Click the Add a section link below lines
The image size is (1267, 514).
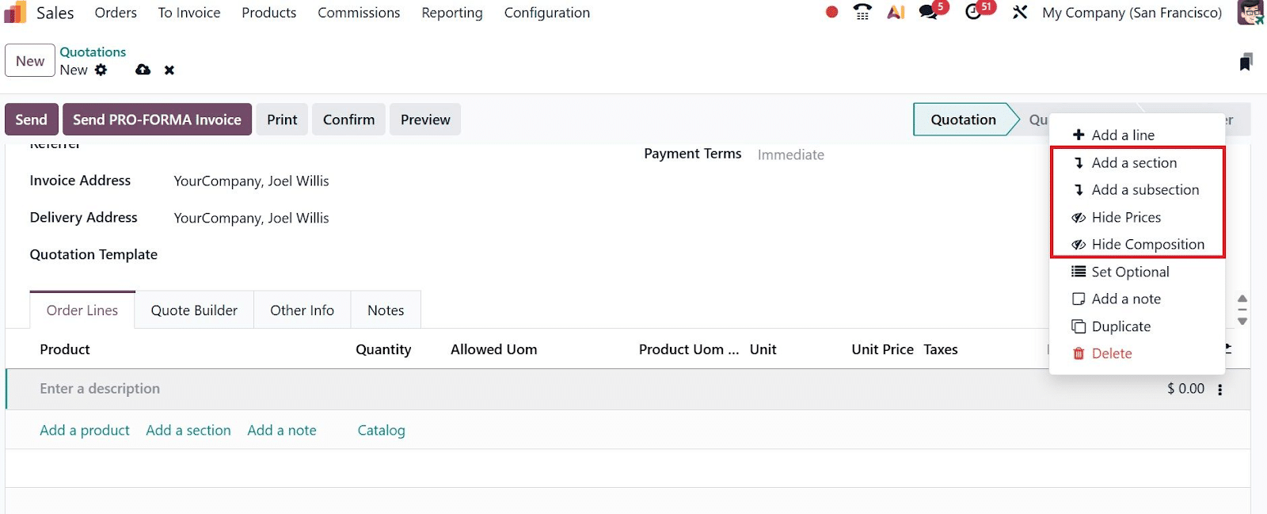coord(188,430)
